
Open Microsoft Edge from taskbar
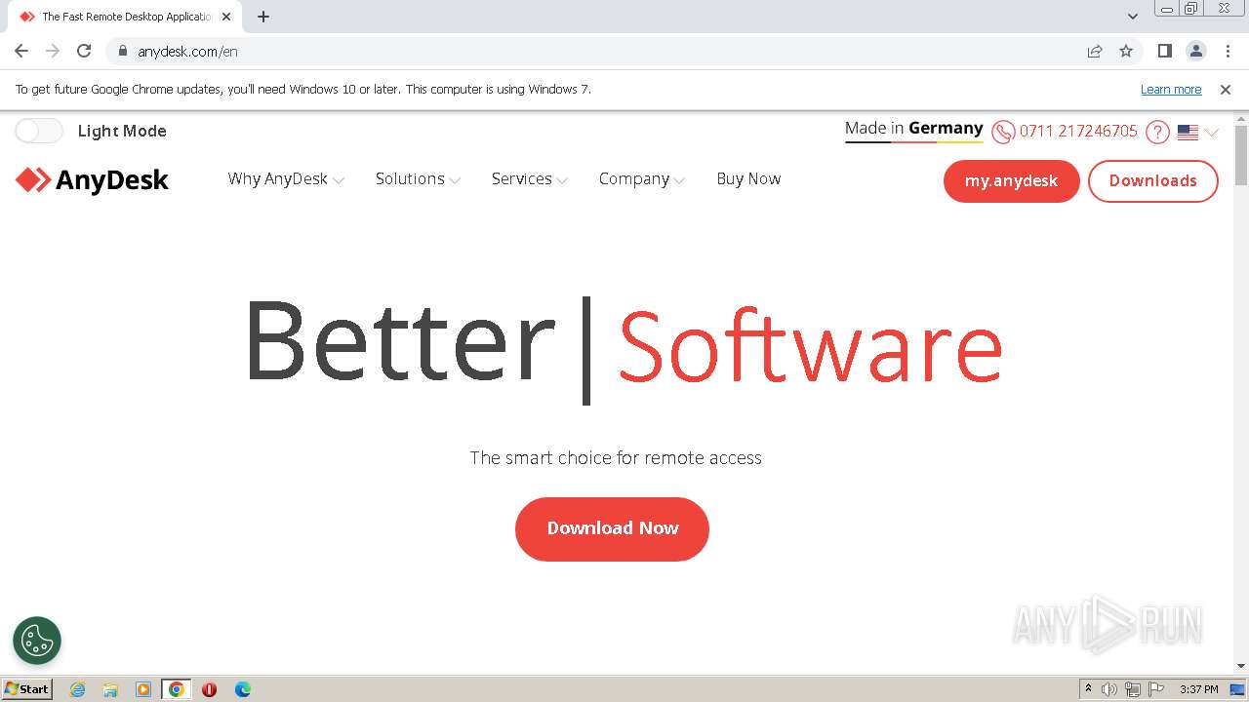click(242, 689)
